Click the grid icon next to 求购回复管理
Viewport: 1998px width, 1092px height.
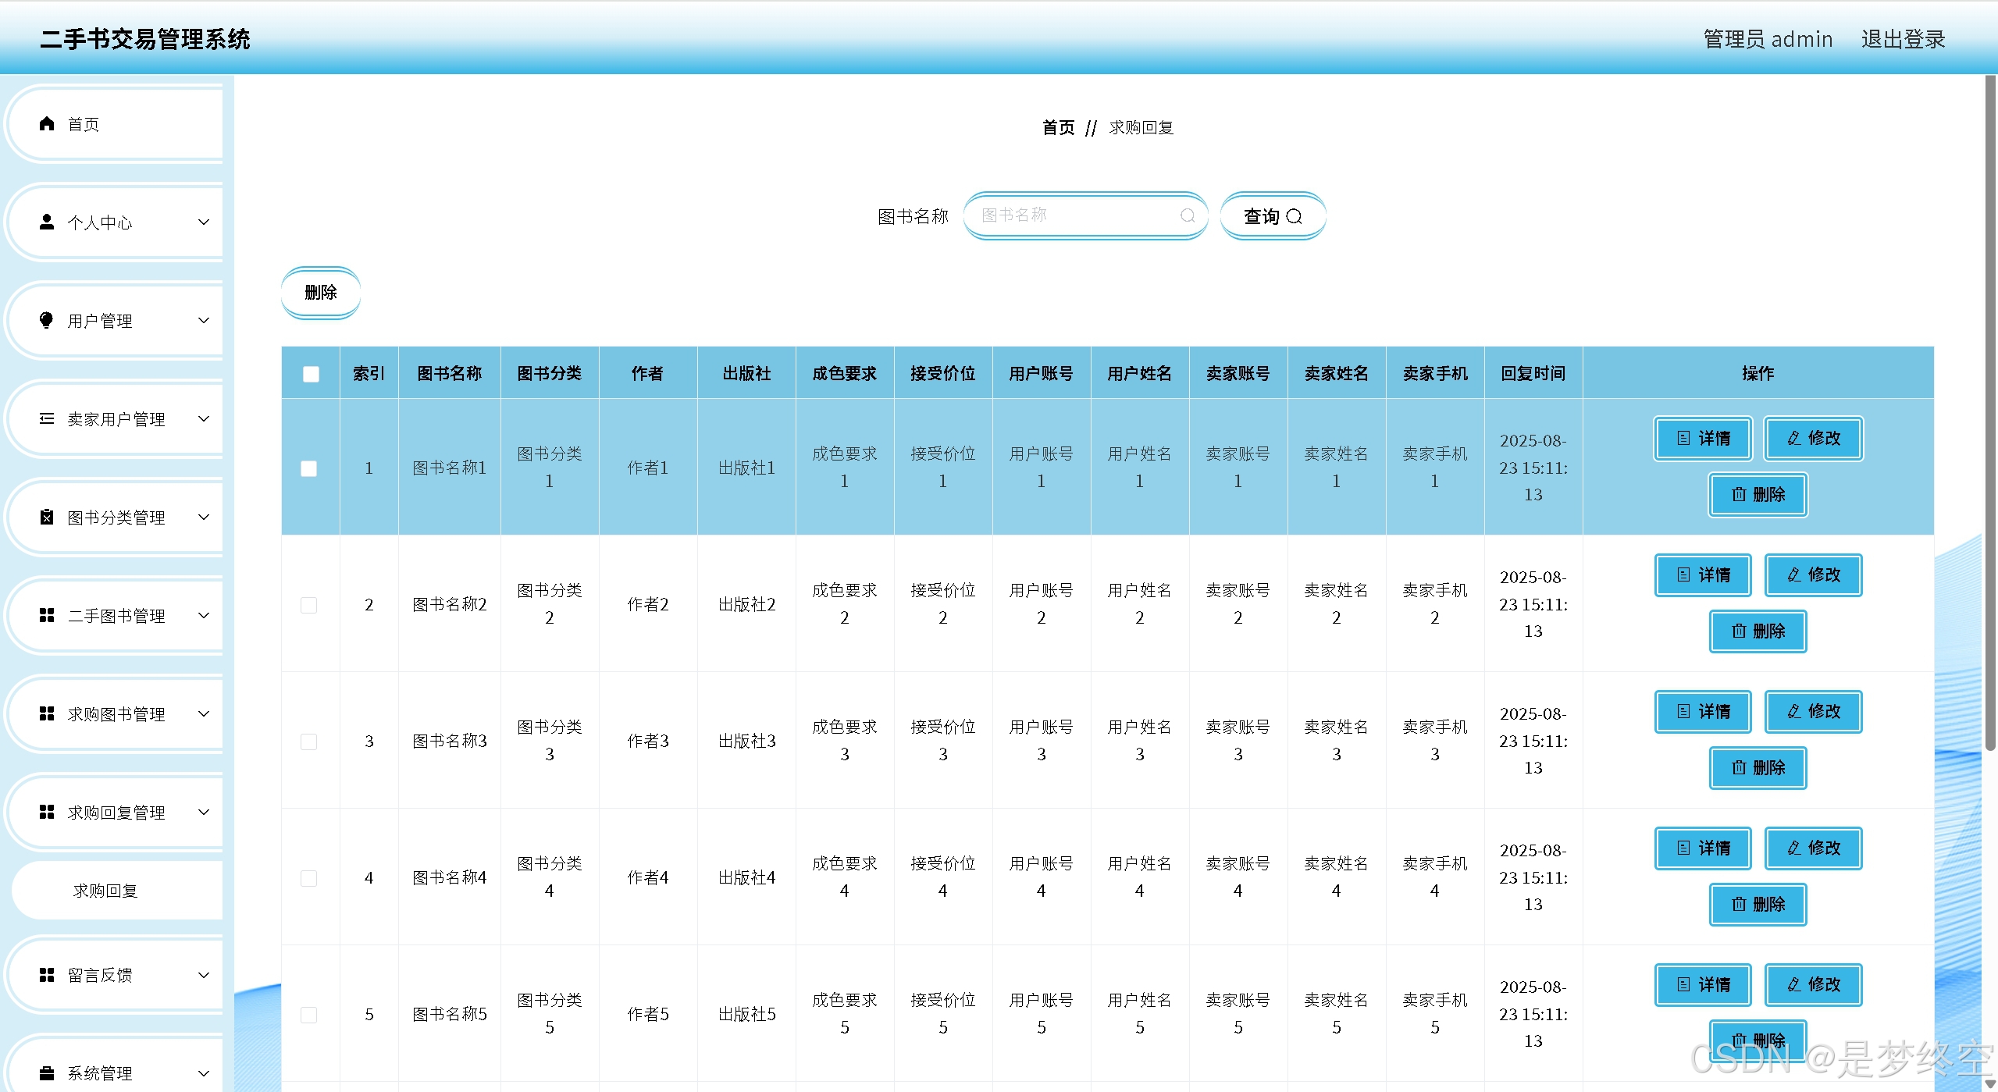[47, 812]
